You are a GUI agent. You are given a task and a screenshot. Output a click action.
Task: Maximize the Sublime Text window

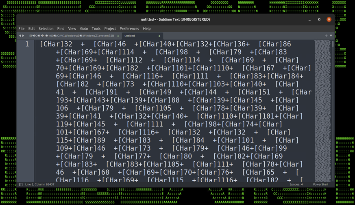click(x=319, y=19)
